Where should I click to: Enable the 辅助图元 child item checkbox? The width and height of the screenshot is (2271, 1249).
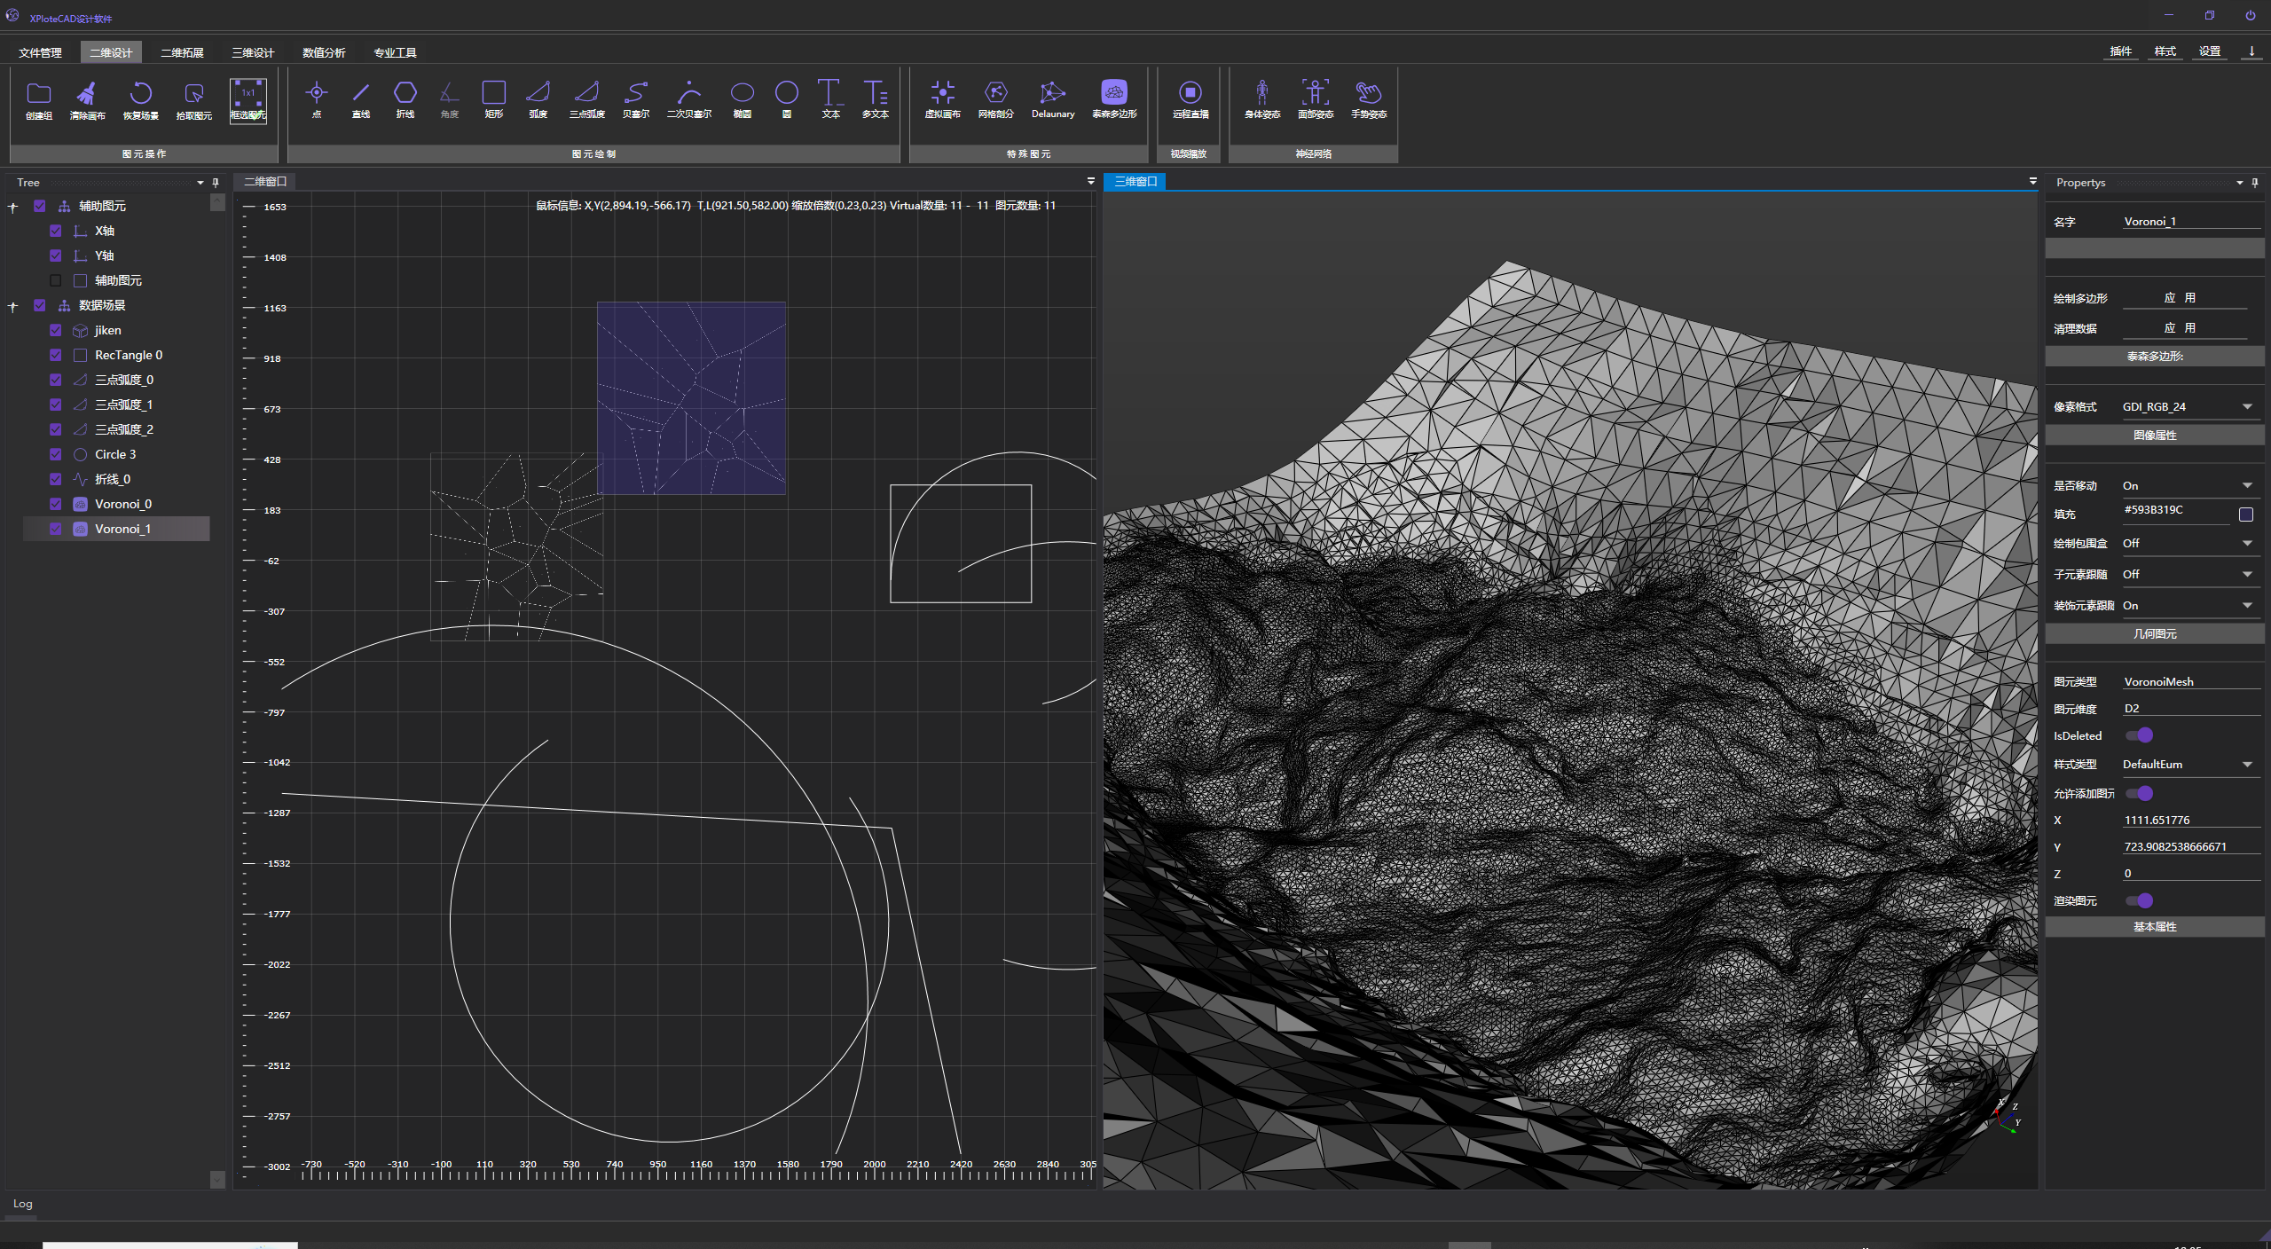56,280
